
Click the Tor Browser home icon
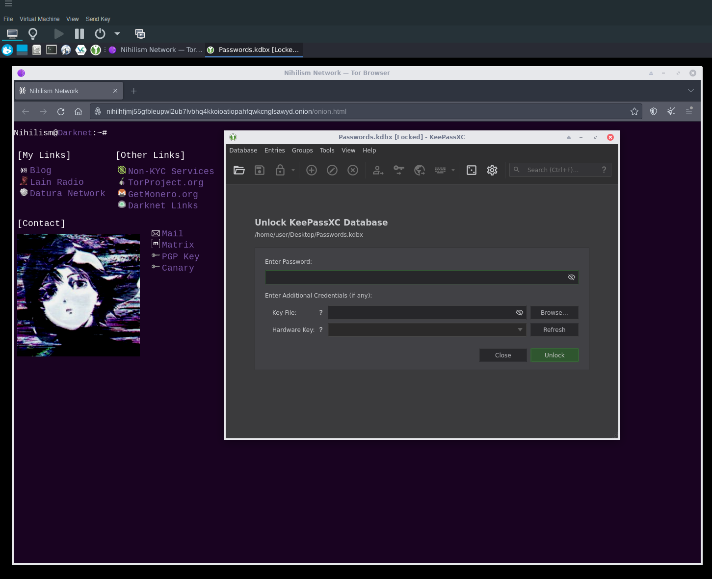coord(78,111)
